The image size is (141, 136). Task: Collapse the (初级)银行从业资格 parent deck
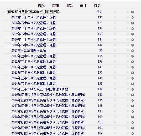click(x=4, y=12)
